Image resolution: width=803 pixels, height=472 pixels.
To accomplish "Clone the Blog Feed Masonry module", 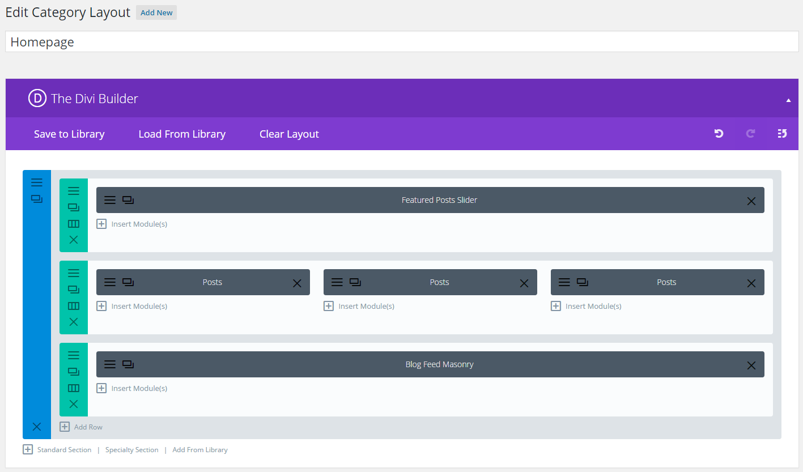I will pos(128,364).
